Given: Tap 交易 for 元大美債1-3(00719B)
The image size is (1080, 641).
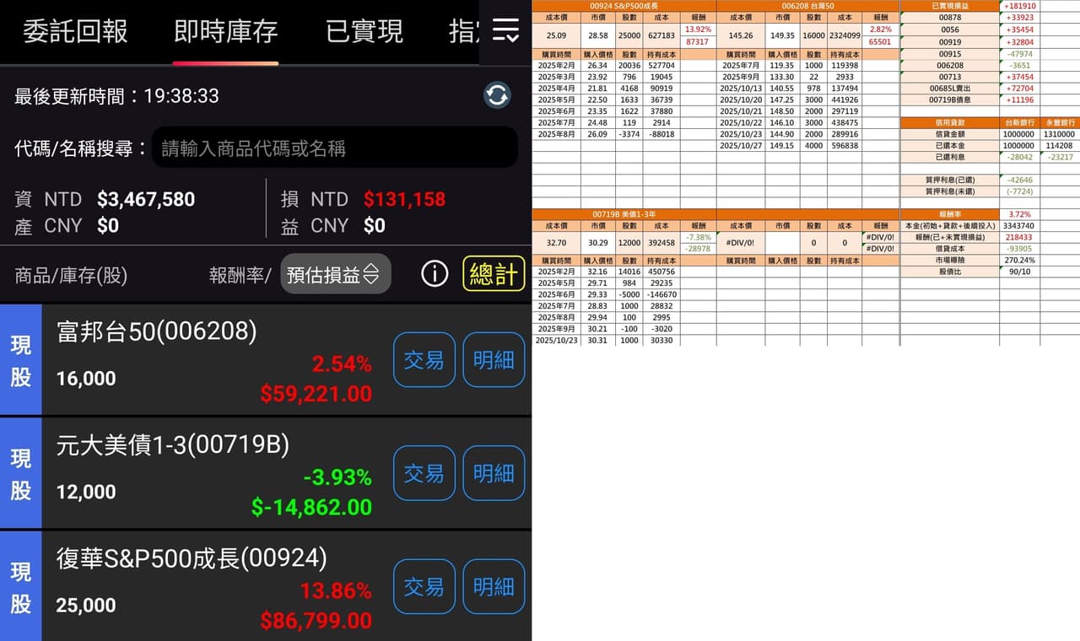Looking at the screenshot, I should click(x=424, y=473).
